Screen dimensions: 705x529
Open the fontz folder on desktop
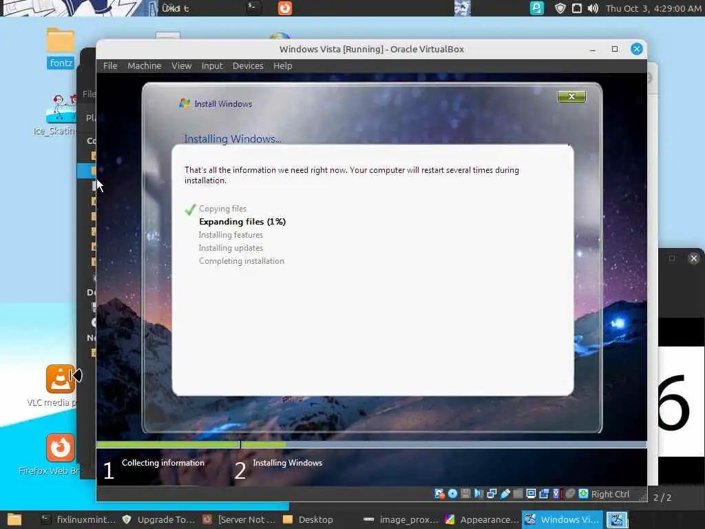click(x=61, y=48)
